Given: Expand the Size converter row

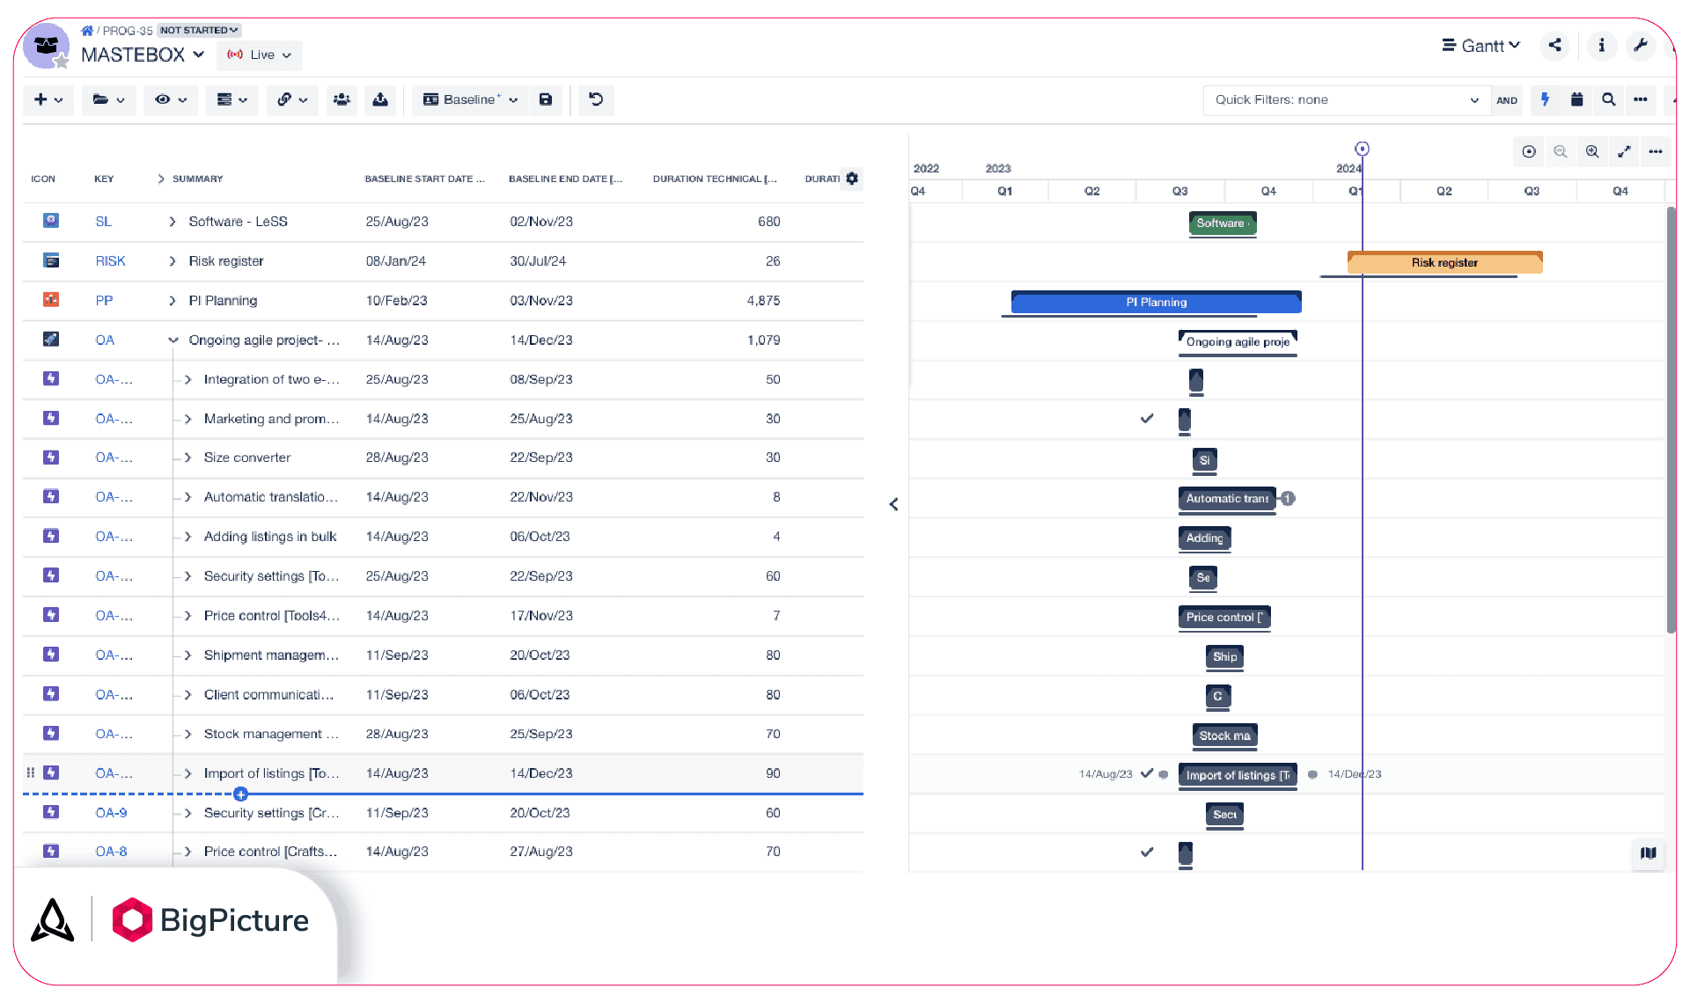Looking at the screenshot, I should pyautogui.click(x=188, y=458).
